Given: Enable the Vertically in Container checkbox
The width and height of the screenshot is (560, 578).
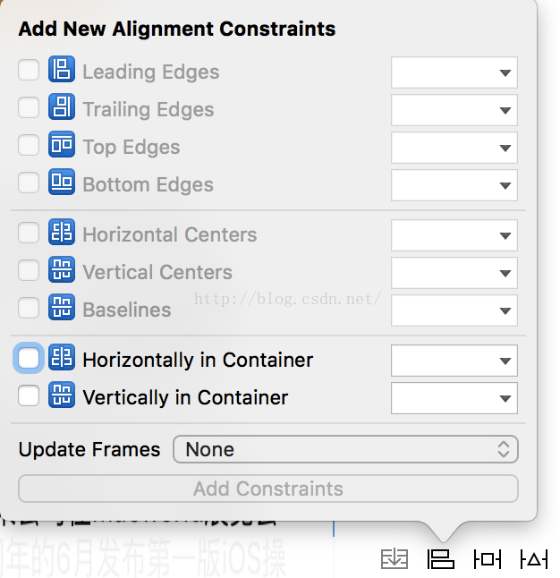Looking at the screenshot, I should [29, 396].
